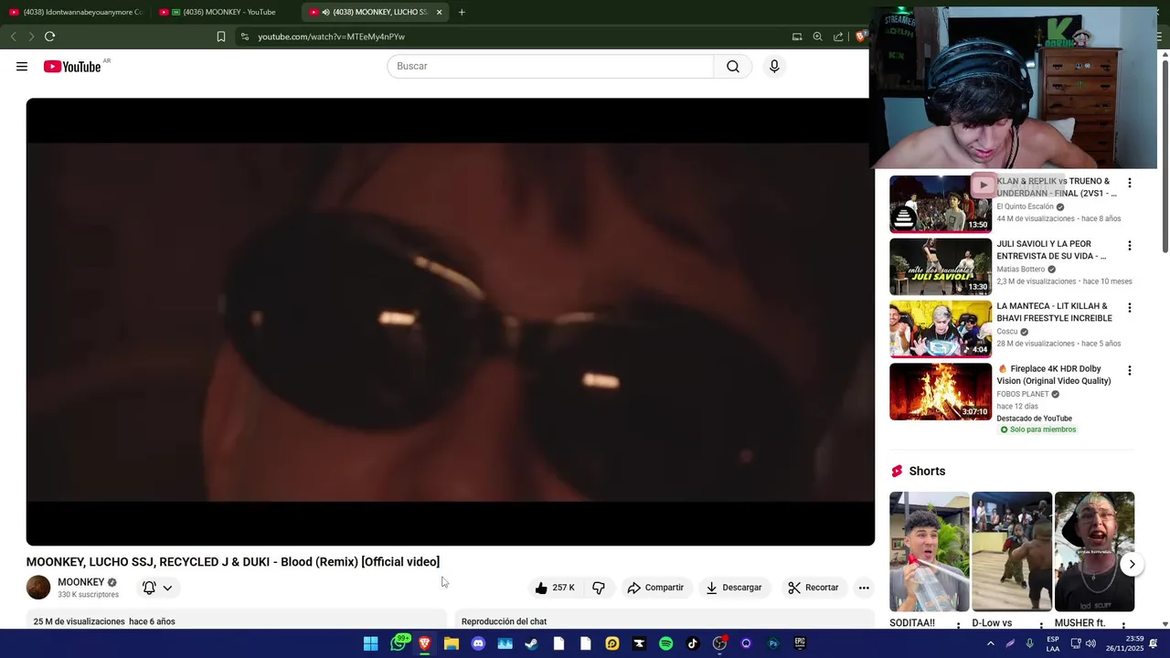Open File Explorer from the taskbar
This screenshot has width=1170, height=658.
pos(452,643)
